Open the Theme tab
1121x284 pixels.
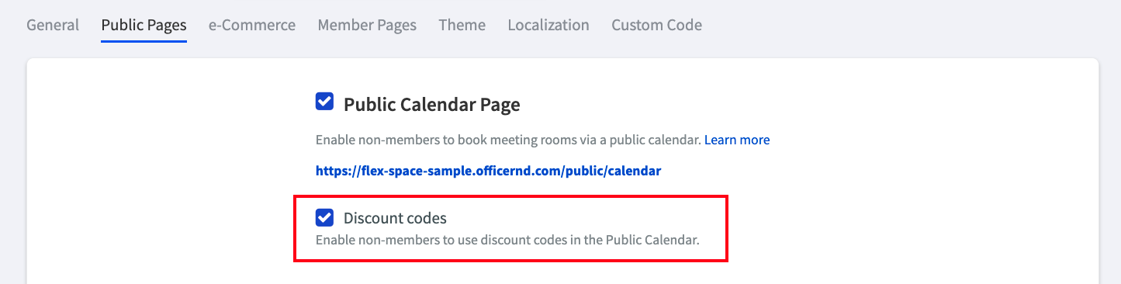tap(462, 25)
